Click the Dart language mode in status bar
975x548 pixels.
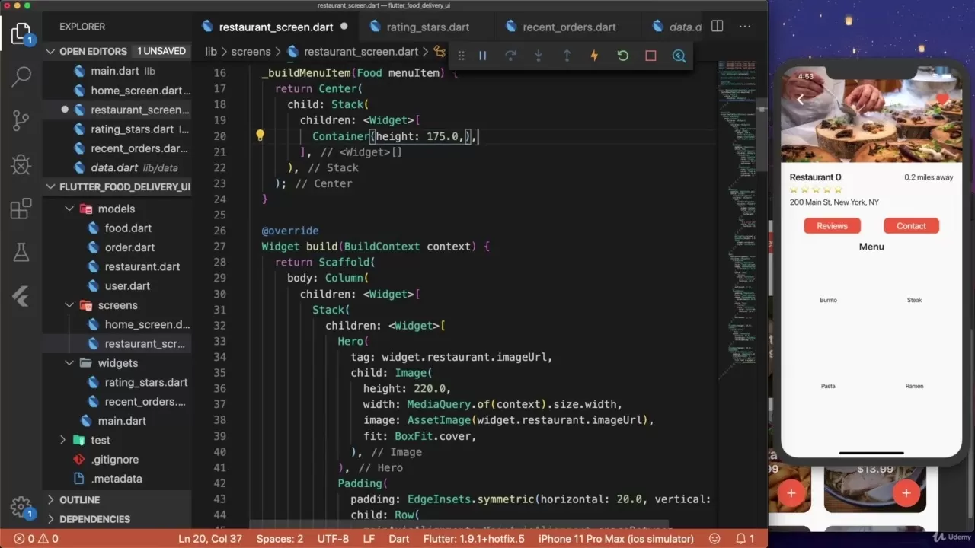click(x=399, y=538)
